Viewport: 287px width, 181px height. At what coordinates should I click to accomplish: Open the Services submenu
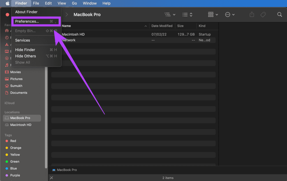[36, 40]
